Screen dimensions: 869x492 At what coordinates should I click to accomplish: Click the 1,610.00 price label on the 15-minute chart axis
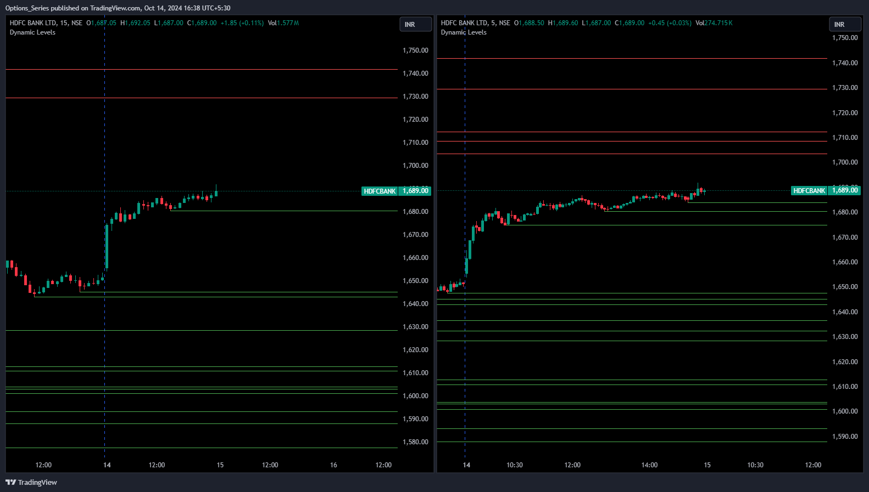(415, 373)
